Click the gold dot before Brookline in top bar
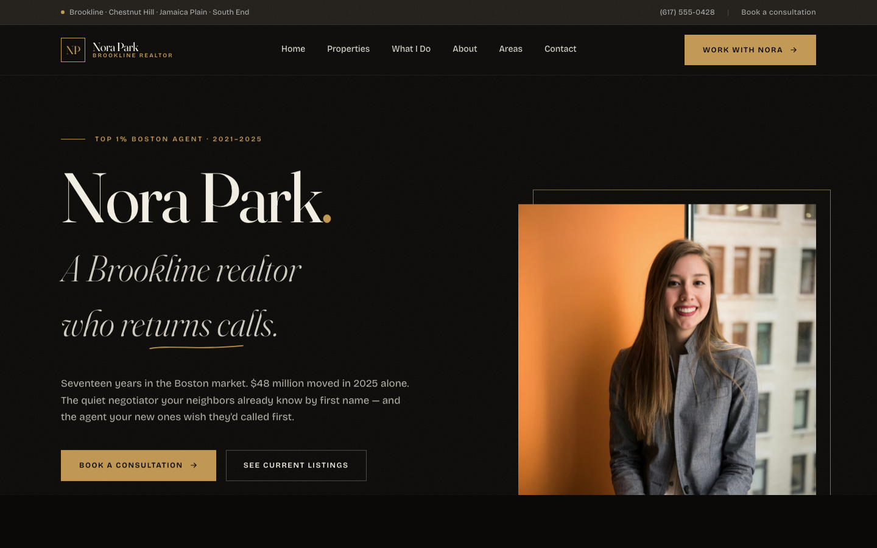Viewport: 877px width, 548px height. [x=62, y=12]
